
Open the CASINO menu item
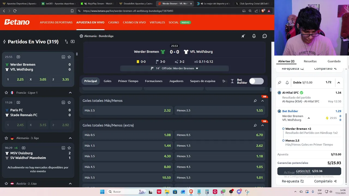tap(113, 22)
